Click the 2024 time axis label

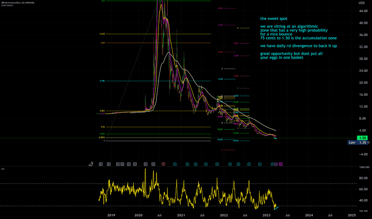(x=309, y=215)
